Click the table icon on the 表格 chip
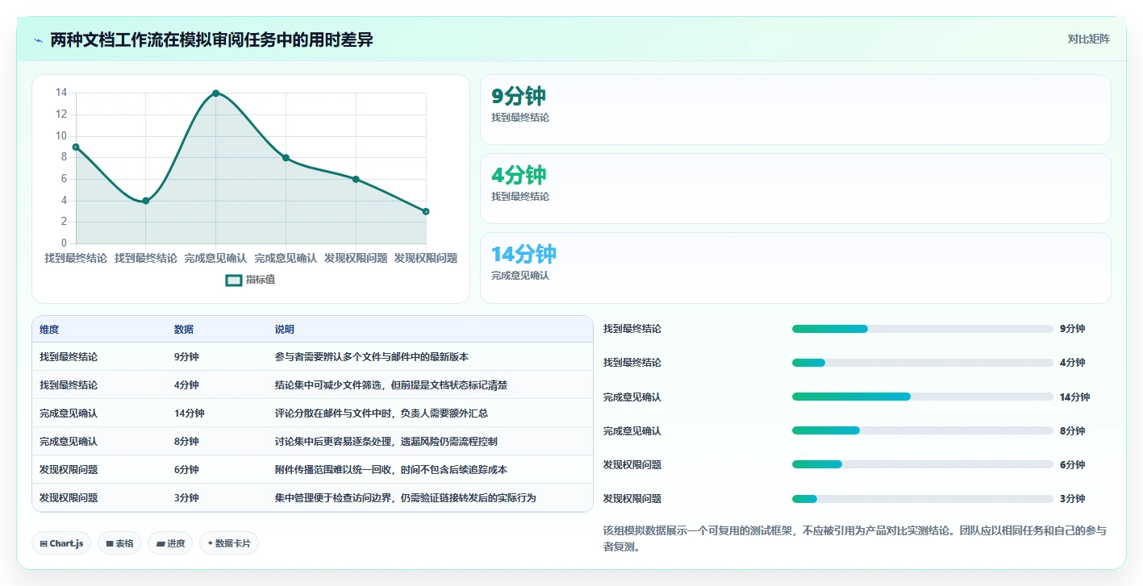 pyautogui.click(x=110, y=544)
